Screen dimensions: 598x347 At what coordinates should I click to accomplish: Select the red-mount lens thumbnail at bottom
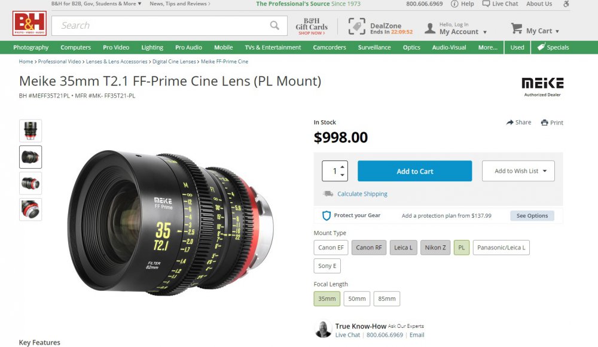(30, 209)
